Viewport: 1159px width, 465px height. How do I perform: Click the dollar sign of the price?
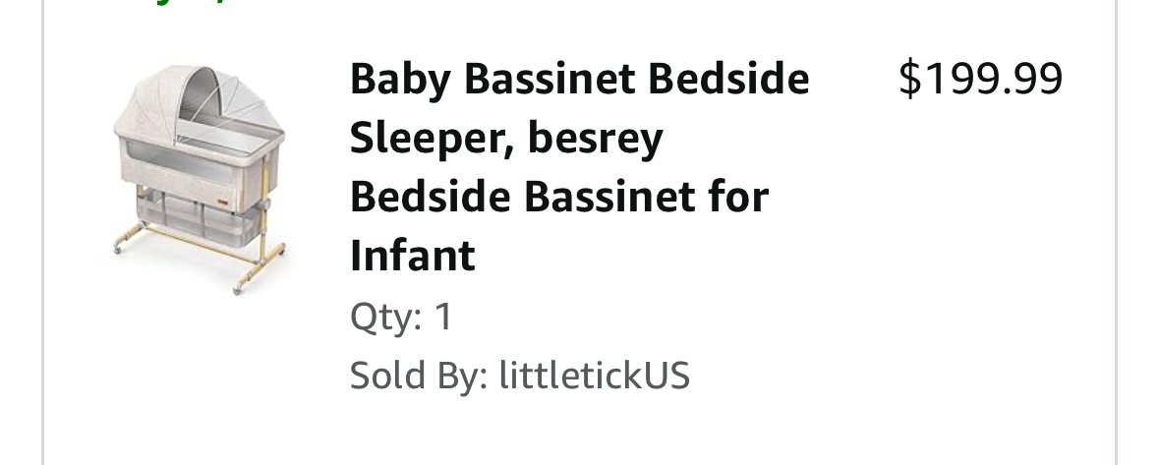(910, 79)
